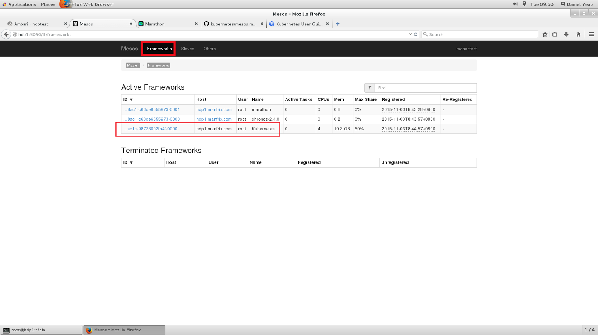598x335 pixels.
Task: Click the workspace switcher showing 1 / 4
Action: (589, 330)
